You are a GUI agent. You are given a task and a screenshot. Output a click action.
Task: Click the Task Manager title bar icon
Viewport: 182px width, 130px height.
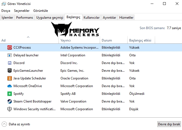click(4, 4)
